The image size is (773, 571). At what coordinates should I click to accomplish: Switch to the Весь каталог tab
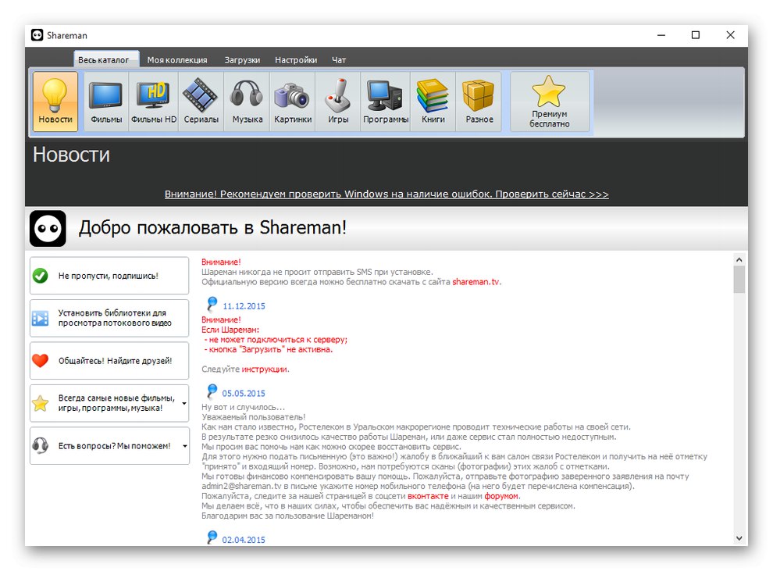pos(106,59)
